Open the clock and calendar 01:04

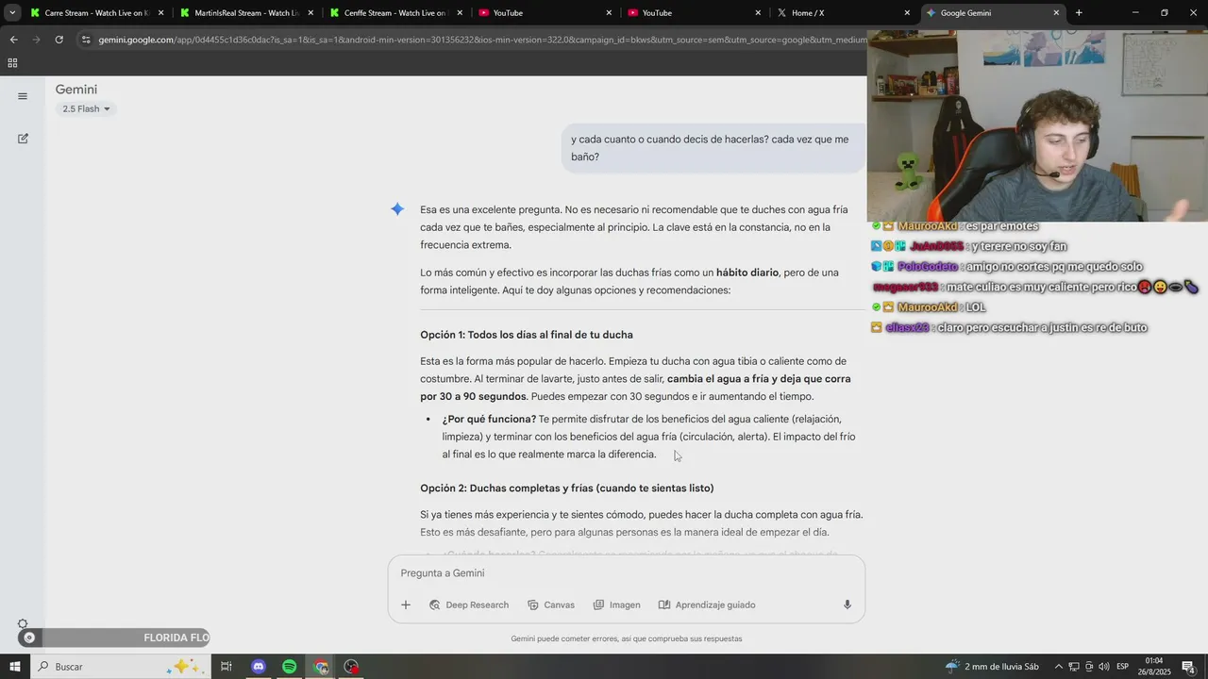tap(1155, 667)
